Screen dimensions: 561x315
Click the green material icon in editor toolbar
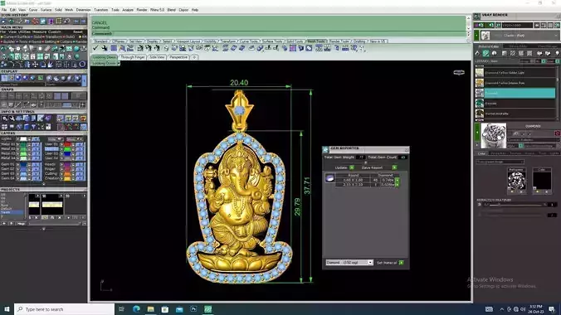(485, 53)
